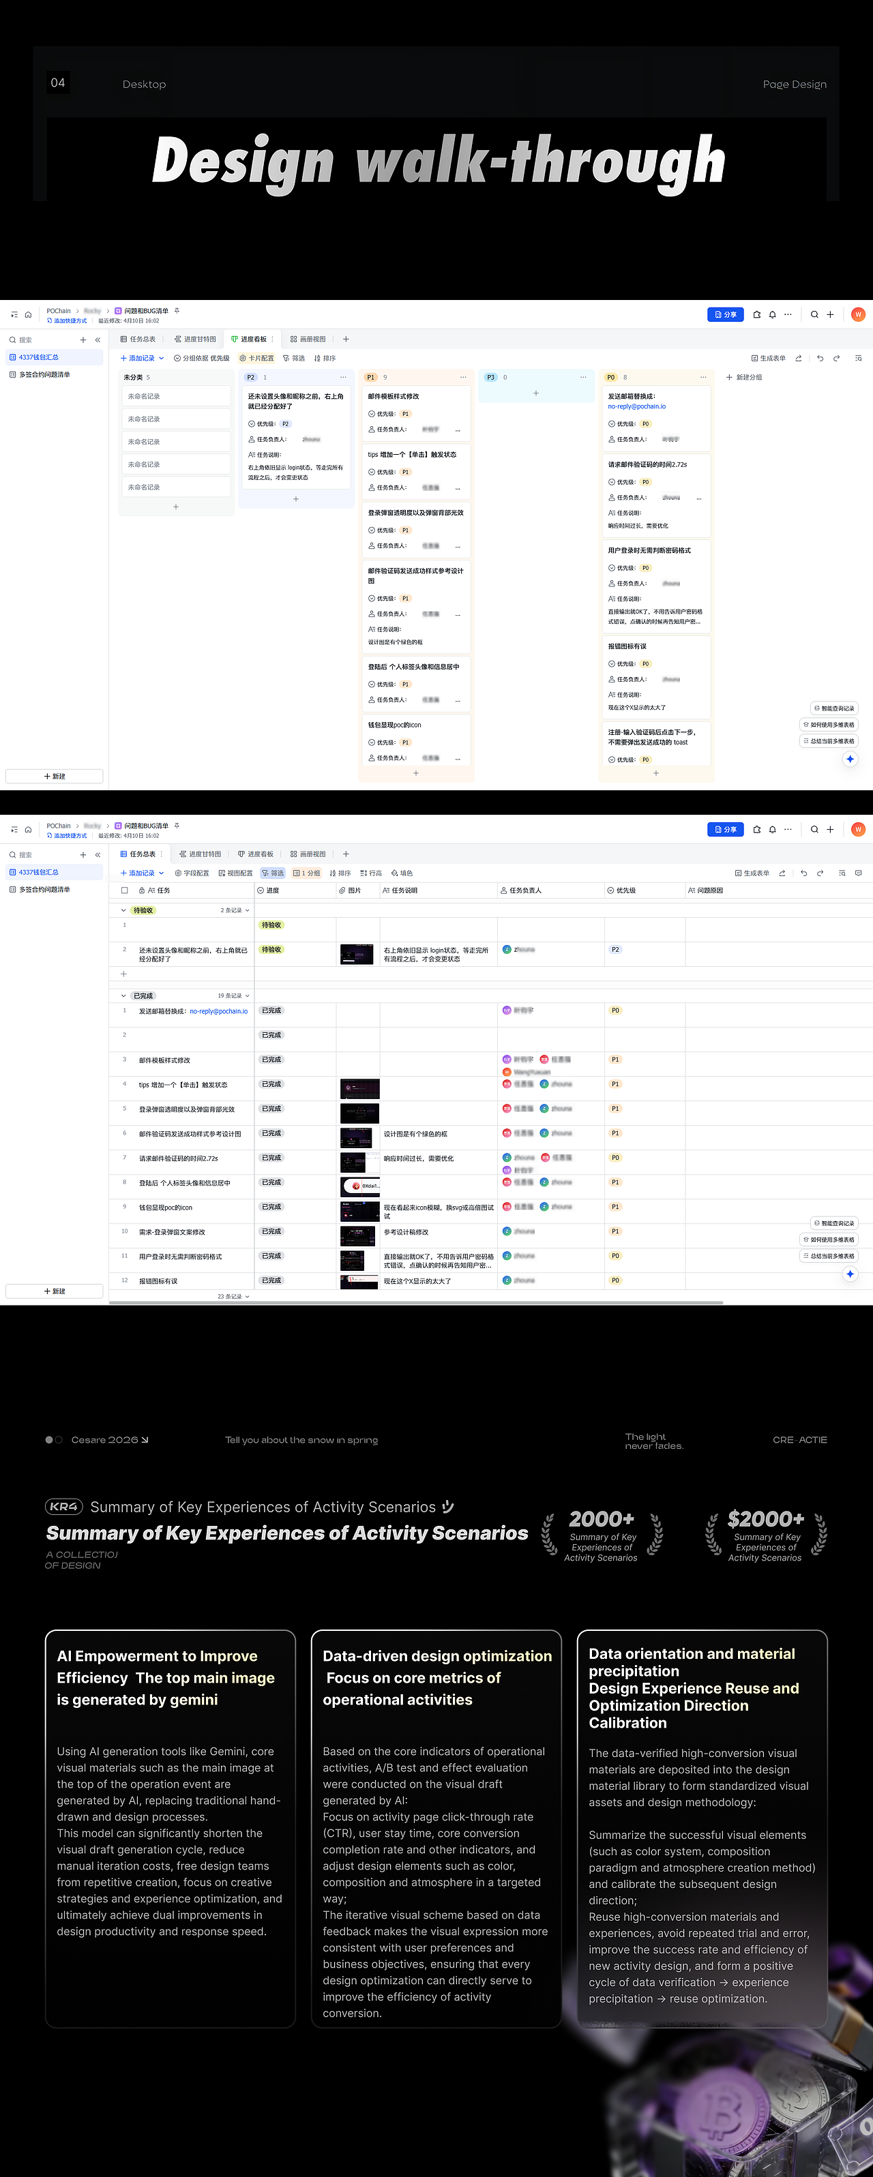This screenshot has height=2177, width=873.
Task: Open notifications bell in kanban window
Action: tap(773, 314)
